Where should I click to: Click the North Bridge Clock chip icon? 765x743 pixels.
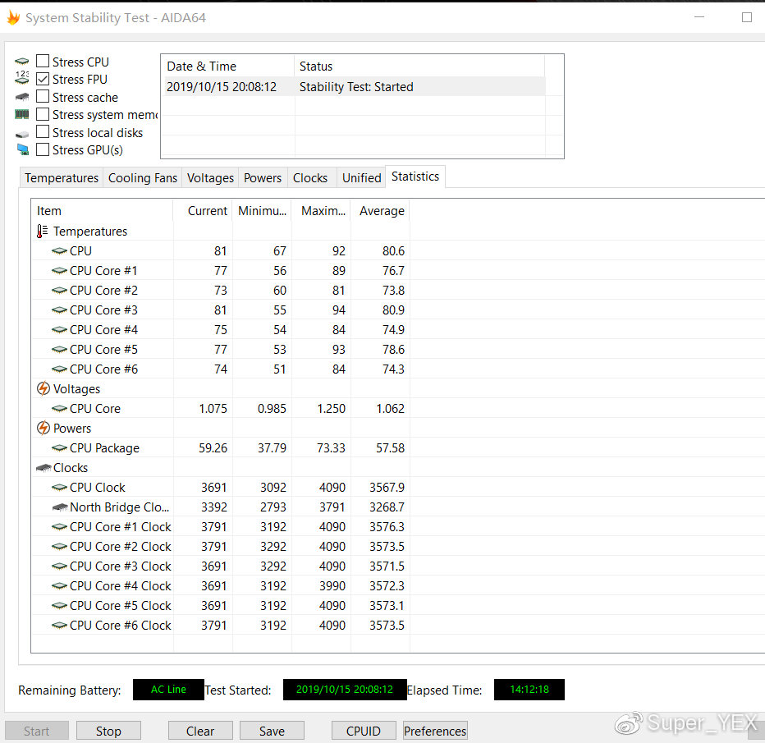point(59,507)
